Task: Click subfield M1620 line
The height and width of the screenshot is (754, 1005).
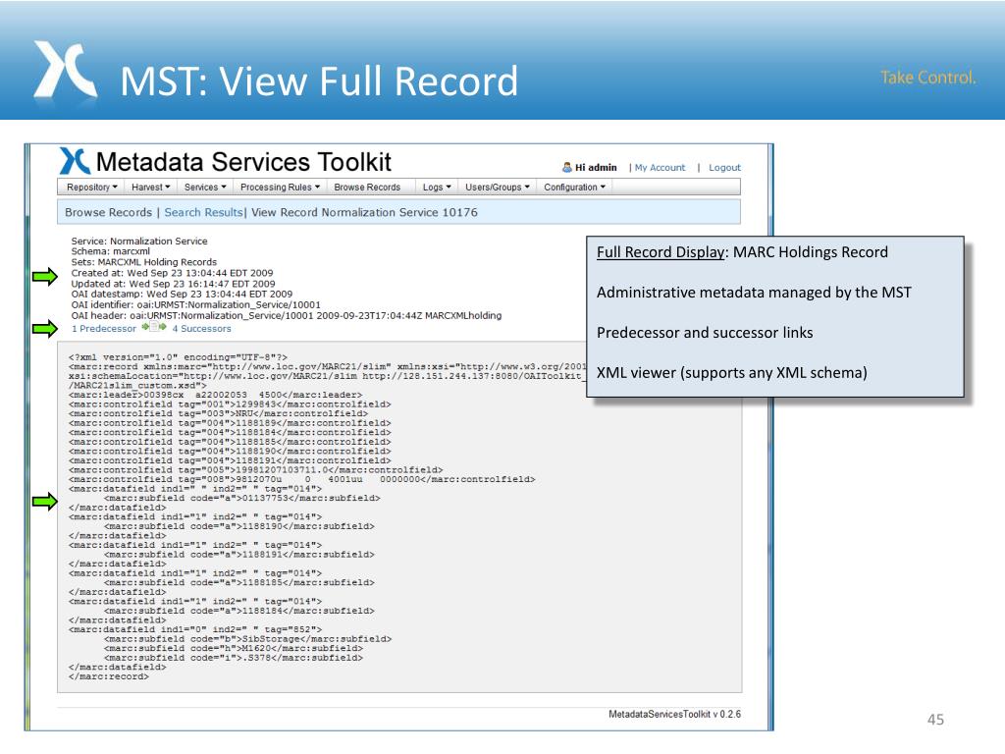Action: 234,649
